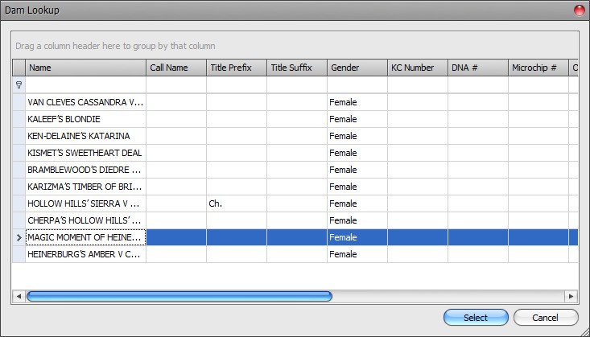Screen dimensions: 590x337
Task: Sort by the Call Name column header
Action: pos(176,68)
